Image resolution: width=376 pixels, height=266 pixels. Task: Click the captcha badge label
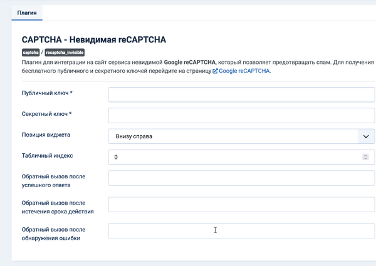(31, 53)
